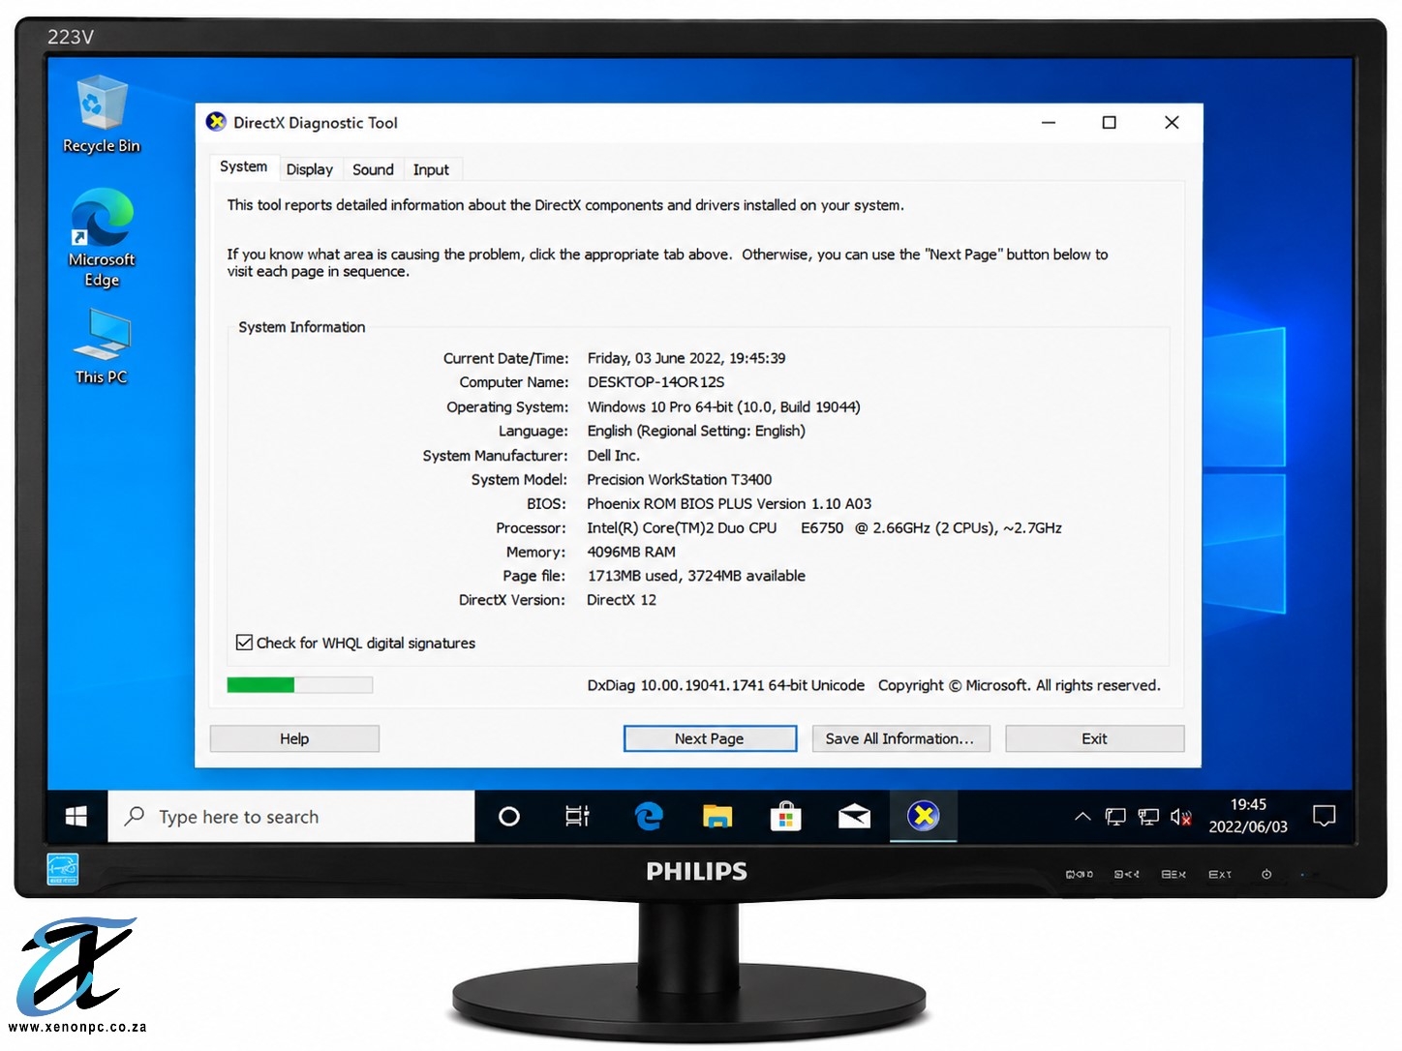Select the Intel Core 2 Duo processor value

coord(824,527)
